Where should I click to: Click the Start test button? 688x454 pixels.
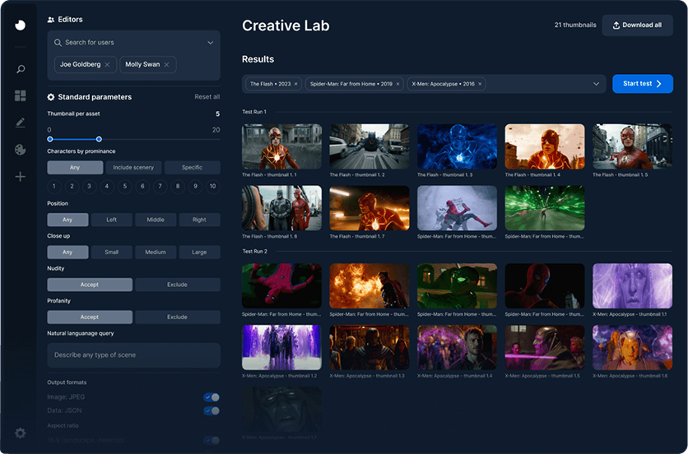643,84
